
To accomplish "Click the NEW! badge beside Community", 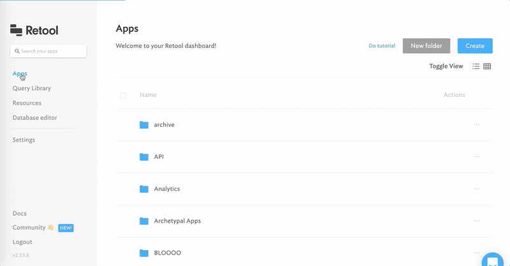I will (66, 228).
